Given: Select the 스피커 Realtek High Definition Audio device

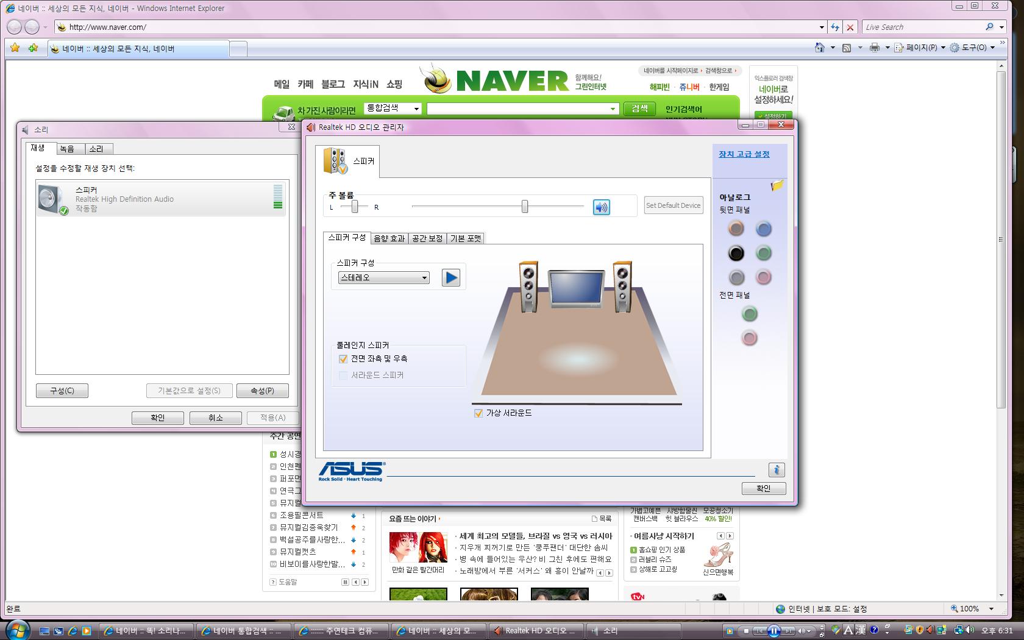Looking at the screenshot, I should tap(161, 199).
